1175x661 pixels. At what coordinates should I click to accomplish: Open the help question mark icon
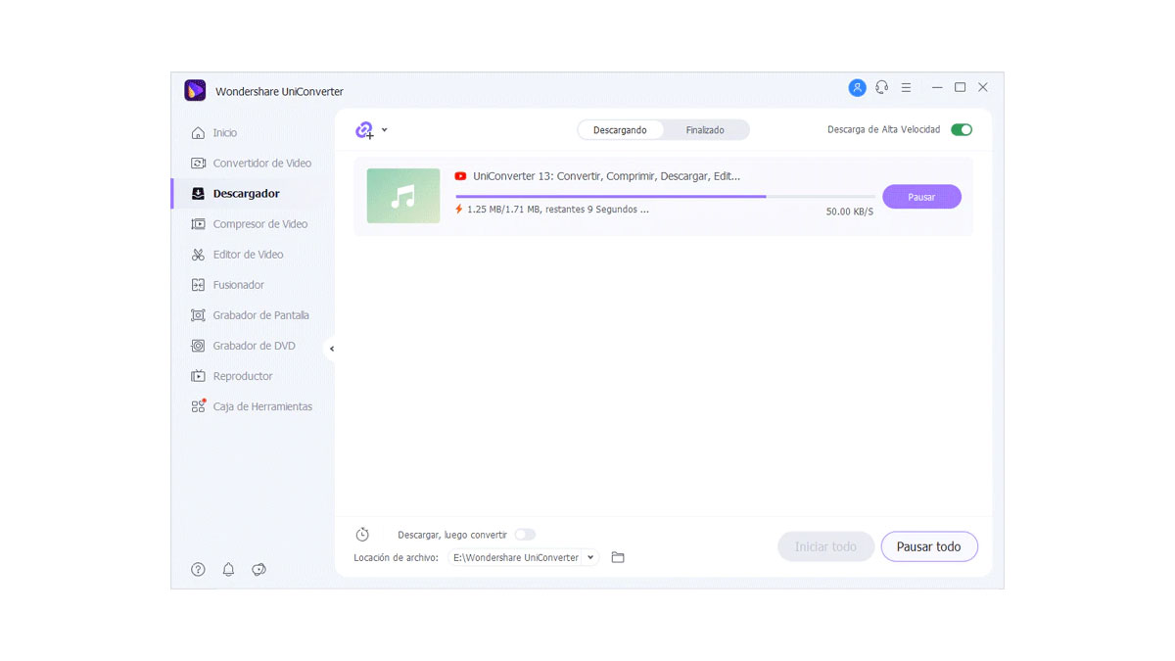198,569
